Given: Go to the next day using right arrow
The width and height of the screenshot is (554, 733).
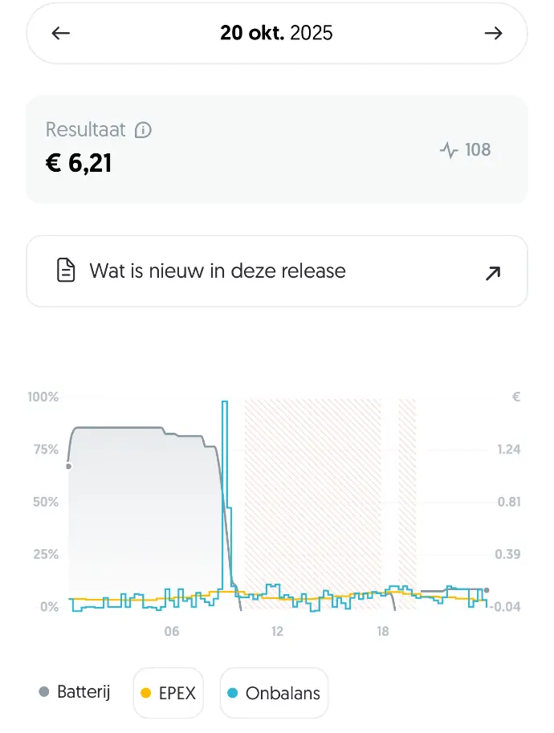Looking at the screenshot, I should (x=495, y=33).
